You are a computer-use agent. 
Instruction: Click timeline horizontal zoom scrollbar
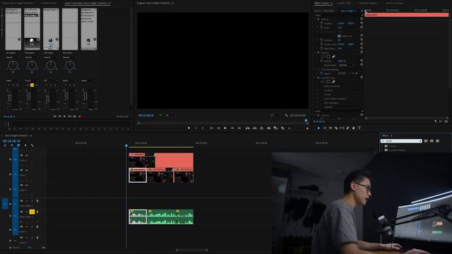pyautogui.click(x=191, y=250)
